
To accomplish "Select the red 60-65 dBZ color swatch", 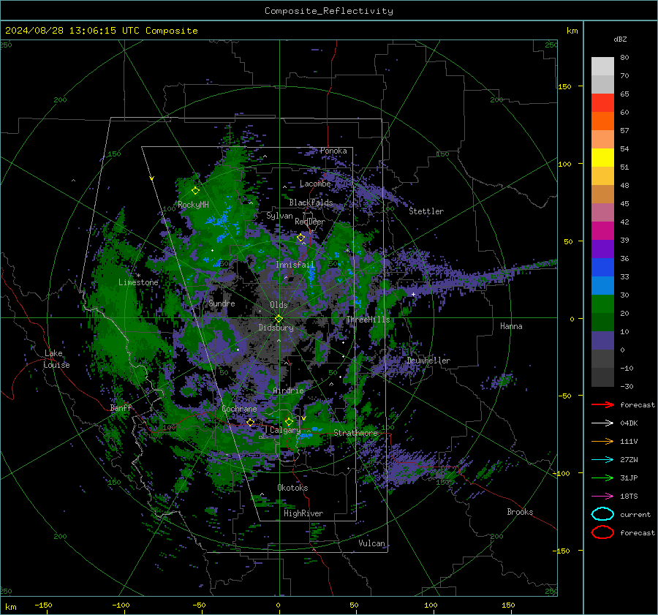I will pyautogui.click(x=602, y=103).
